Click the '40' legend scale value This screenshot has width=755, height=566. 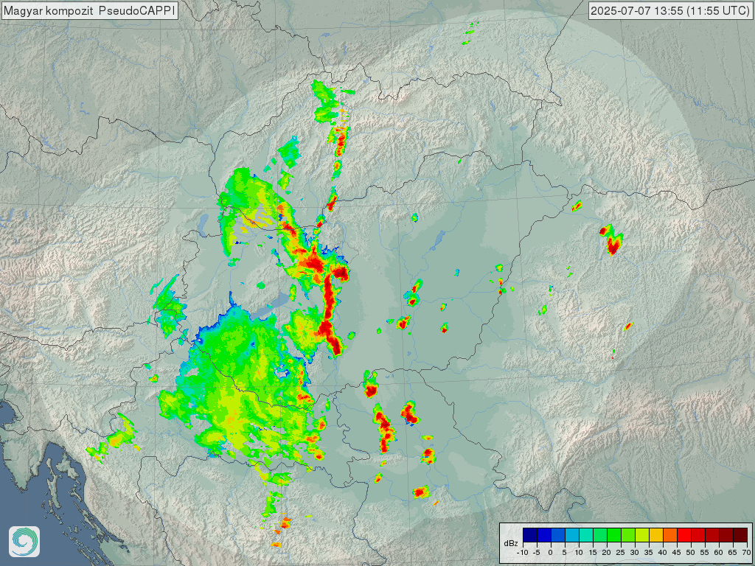coord(663,553)
